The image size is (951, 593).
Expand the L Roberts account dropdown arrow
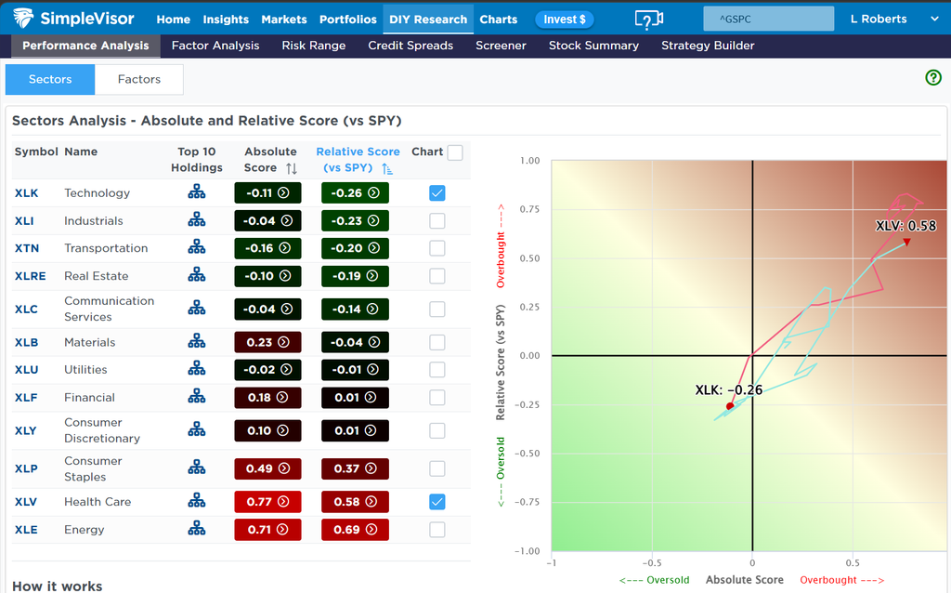pos(934,19)
